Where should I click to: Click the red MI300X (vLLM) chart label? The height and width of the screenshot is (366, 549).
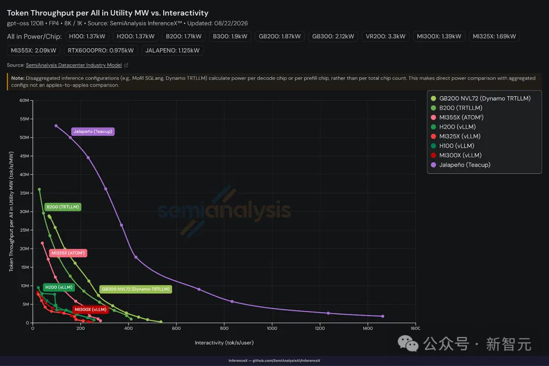coord(90,309)
